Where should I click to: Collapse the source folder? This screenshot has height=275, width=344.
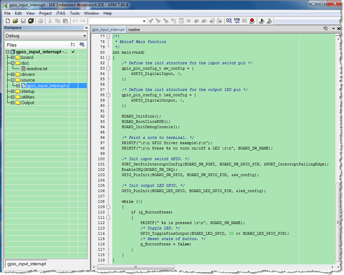[x=13, y=80]
